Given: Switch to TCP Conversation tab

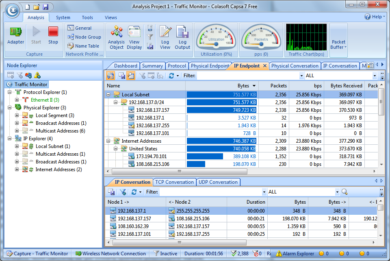Looking at the screenshot, I should [x=174, y=182].
